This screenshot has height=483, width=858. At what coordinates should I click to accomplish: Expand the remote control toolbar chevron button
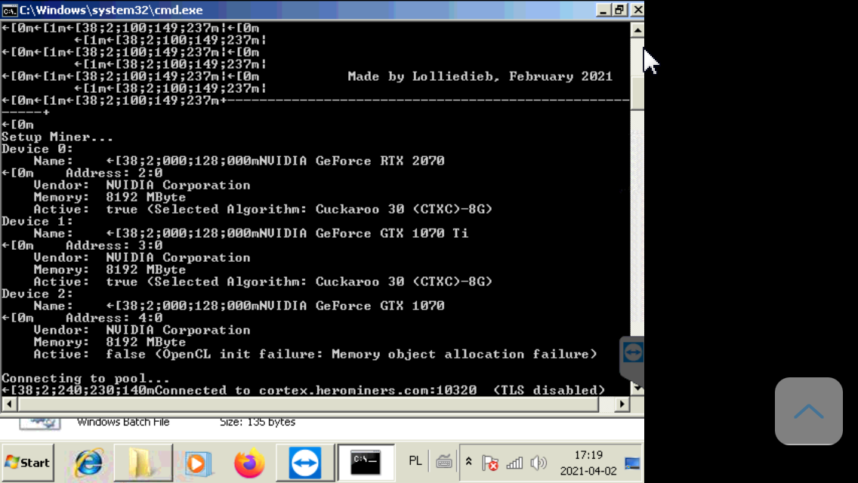coord(808,411)
